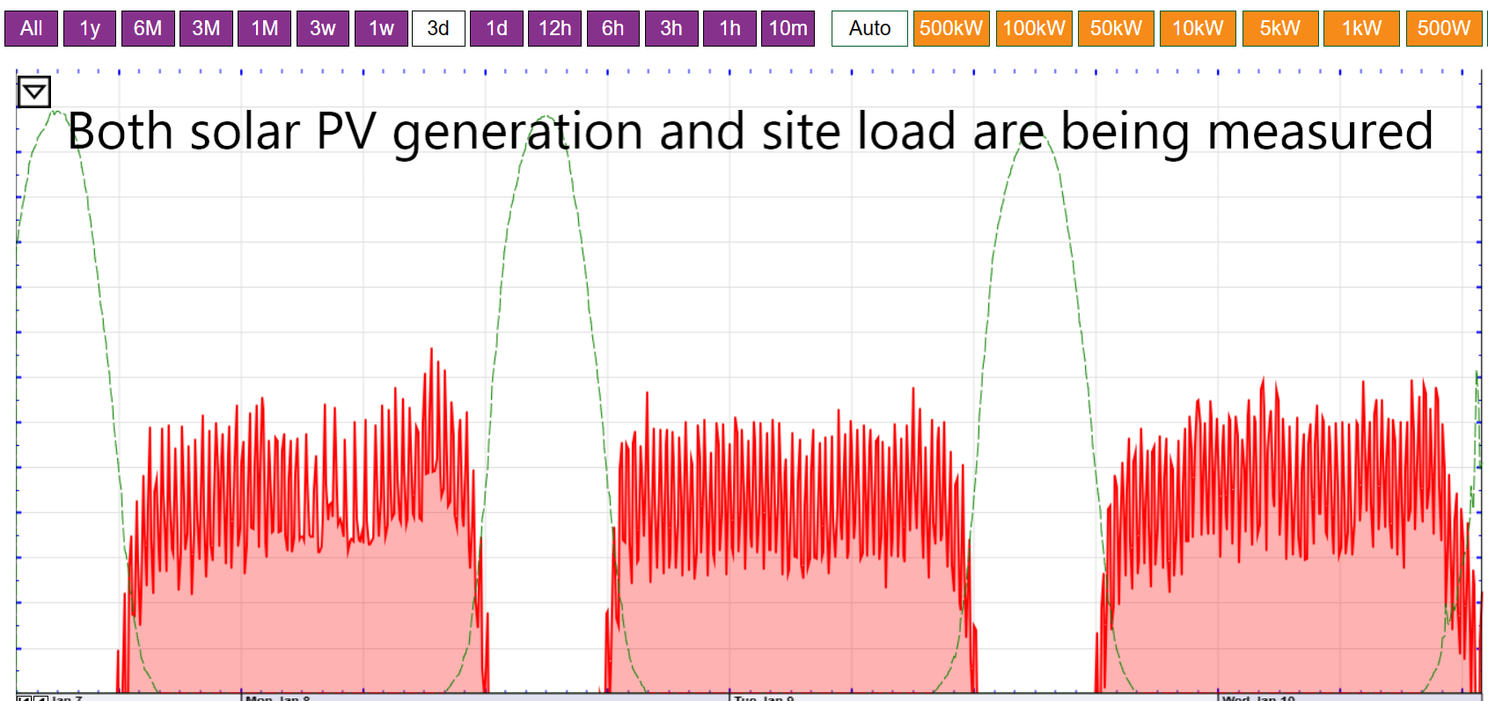Show the last 1d of data
Screen dimensions: 1488x701
(x=497, y=28)
